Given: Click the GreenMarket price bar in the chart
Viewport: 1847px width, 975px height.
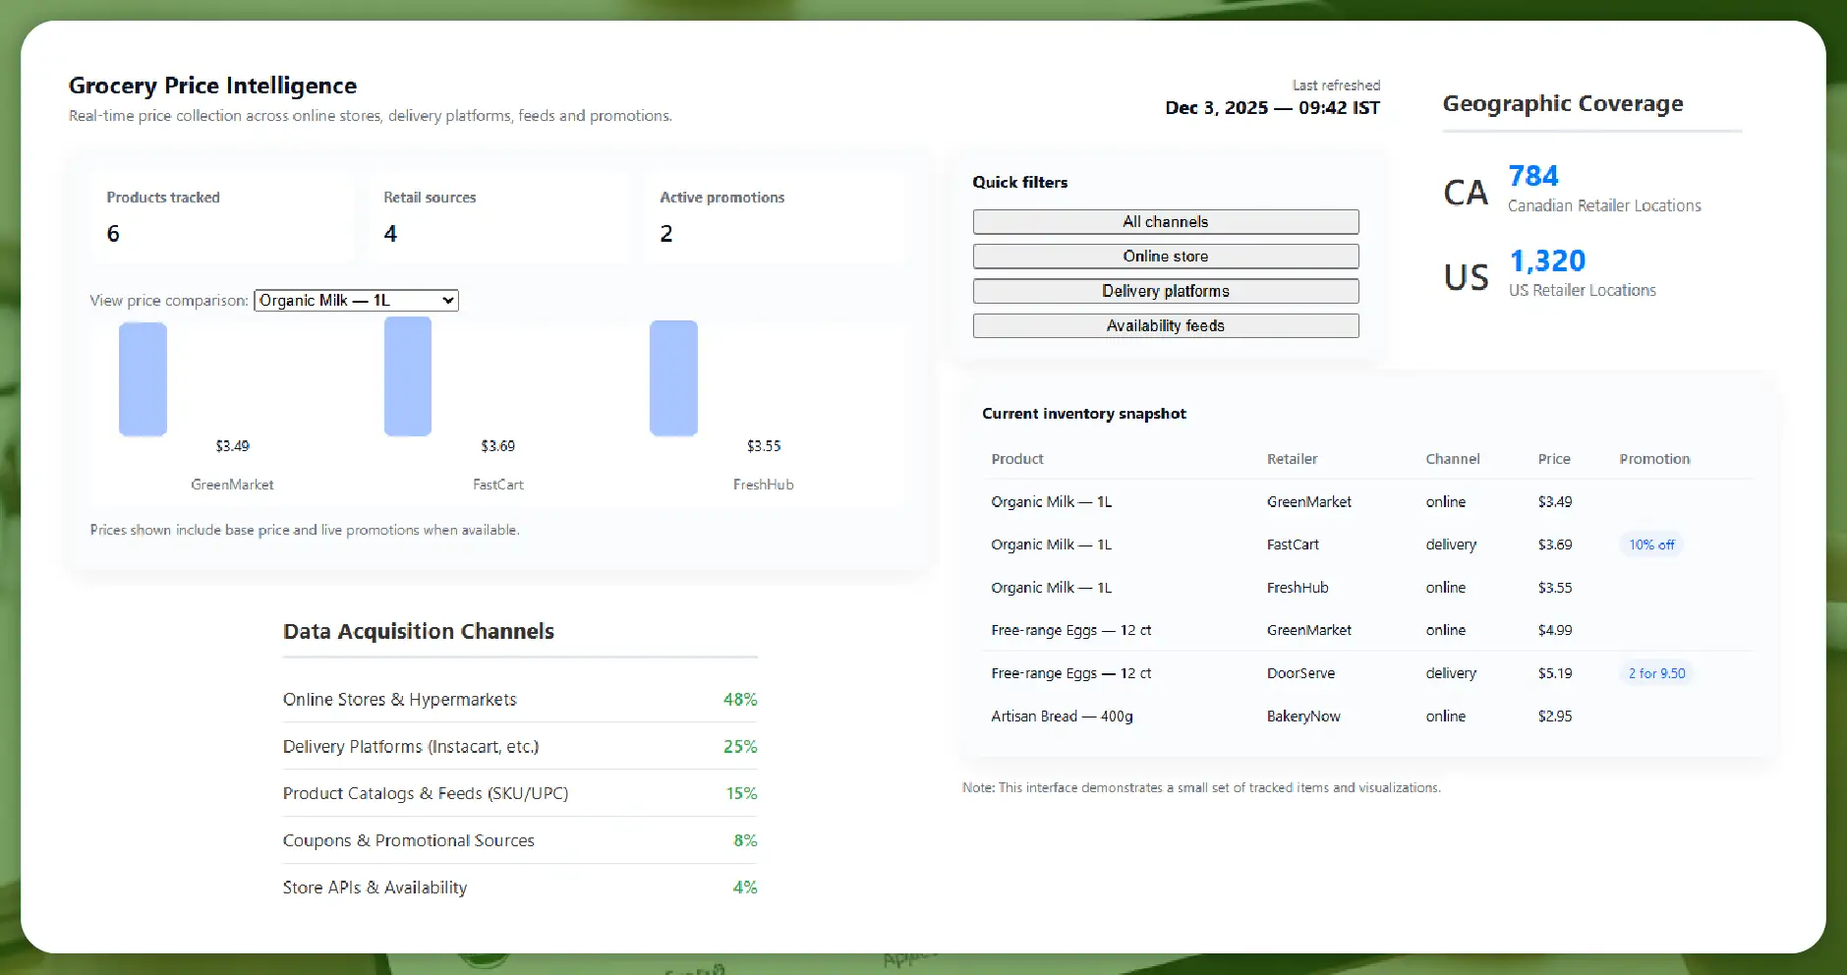Looking at the screenshot, I should pos(142,378).
